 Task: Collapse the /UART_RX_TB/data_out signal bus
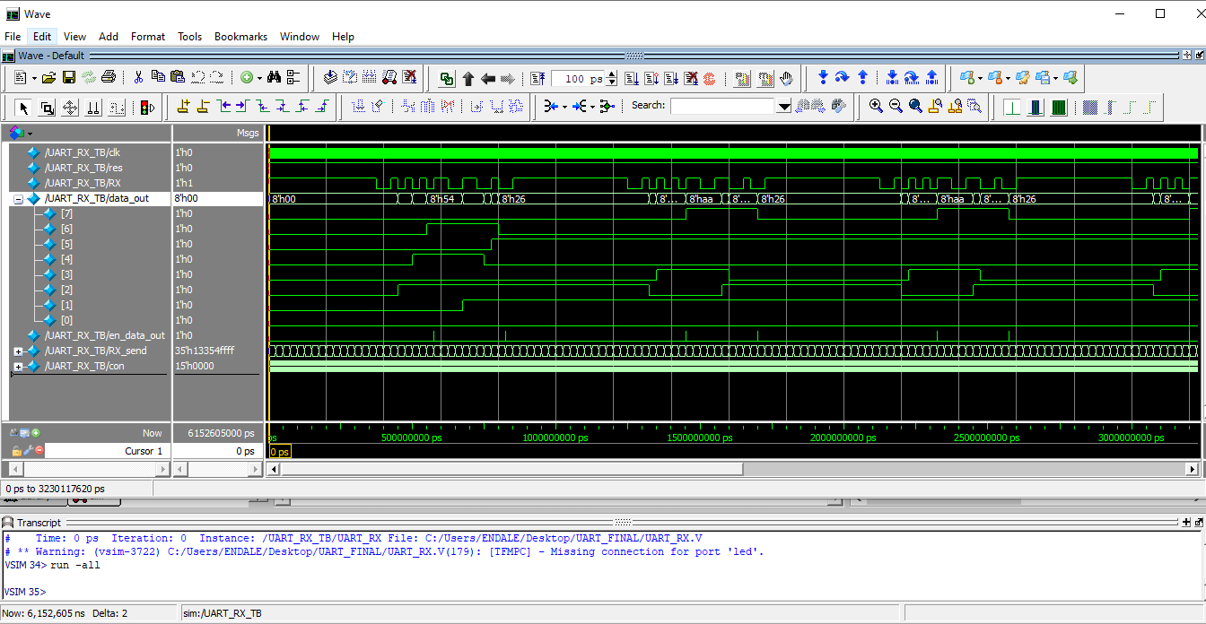(18, 199)
